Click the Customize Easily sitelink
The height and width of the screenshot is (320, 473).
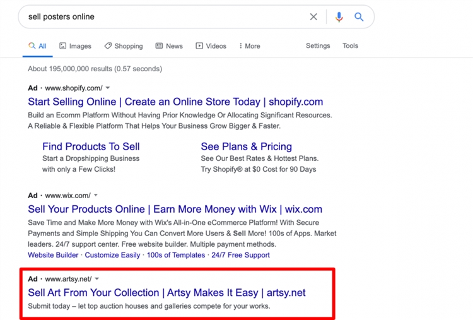tap(112, 255)
